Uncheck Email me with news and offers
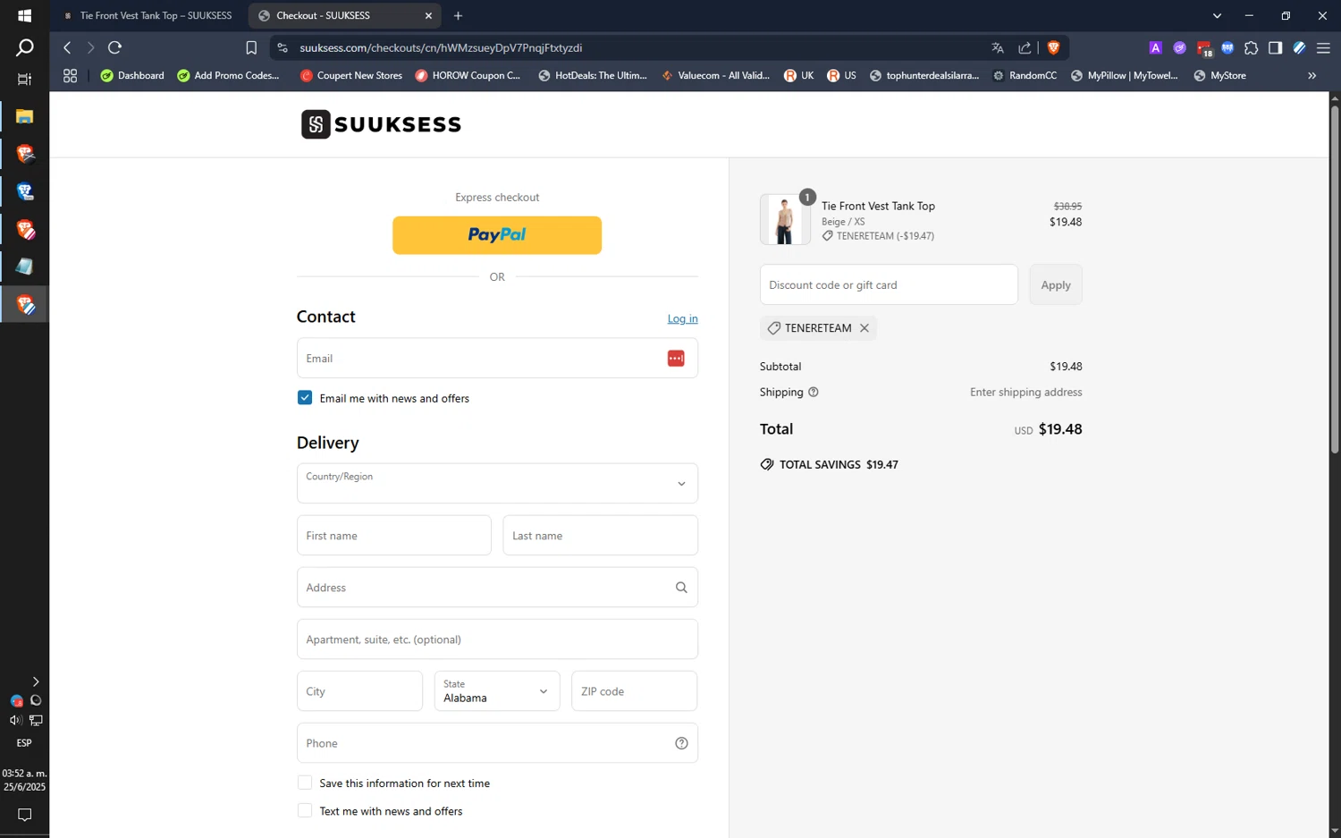 (x=305, y=398)
